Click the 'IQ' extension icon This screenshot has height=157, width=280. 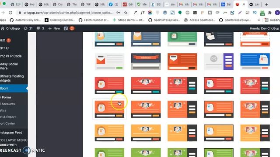tap(255, 13)
